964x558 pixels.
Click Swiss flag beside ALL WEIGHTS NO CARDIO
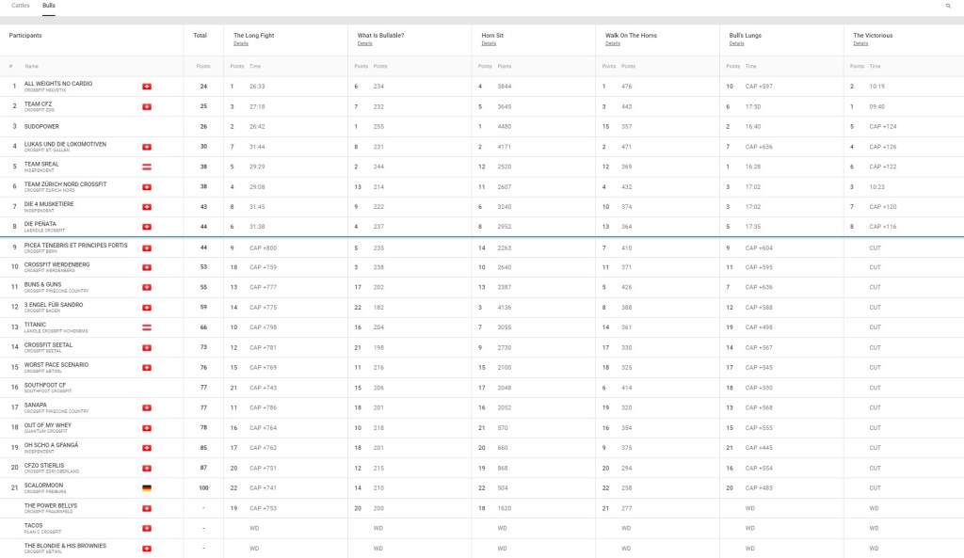coord(146,87)
